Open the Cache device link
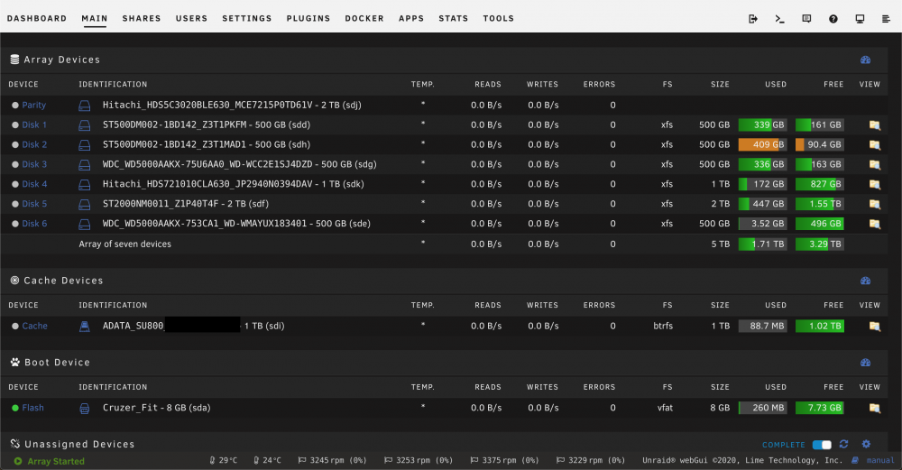Image resolution: width=902 pixels, height=470 pixels. coord(34,327)
